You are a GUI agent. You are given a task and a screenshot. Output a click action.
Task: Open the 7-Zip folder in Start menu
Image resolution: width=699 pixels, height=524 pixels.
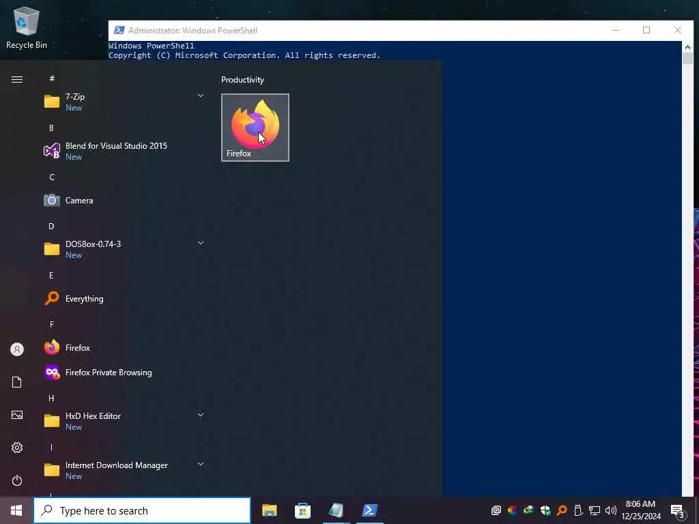123,102
